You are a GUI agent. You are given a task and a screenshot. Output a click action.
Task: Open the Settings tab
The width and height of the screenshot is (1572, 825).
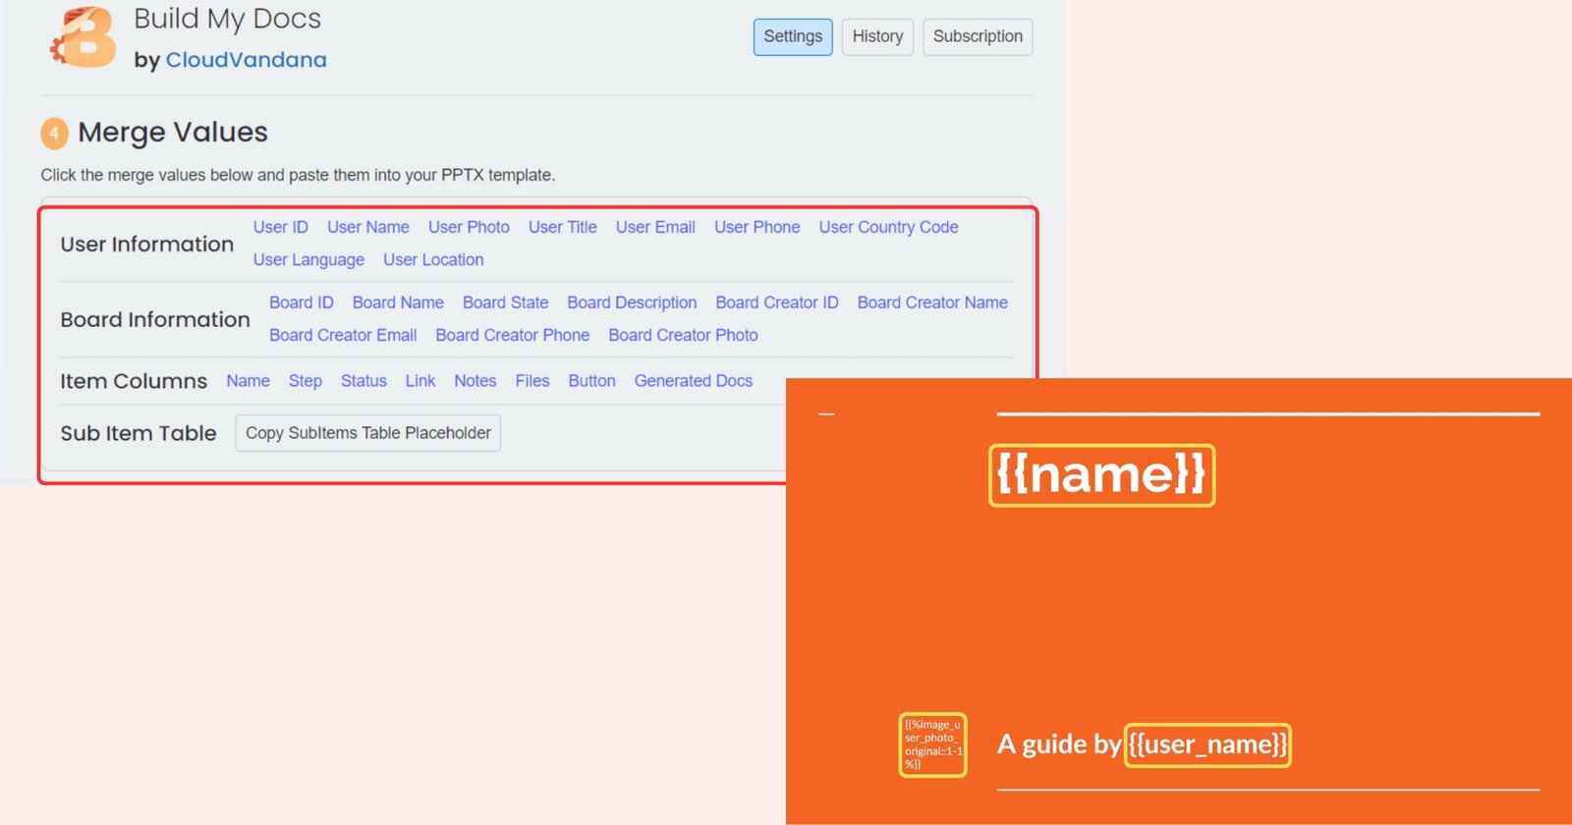pos(793,37)
